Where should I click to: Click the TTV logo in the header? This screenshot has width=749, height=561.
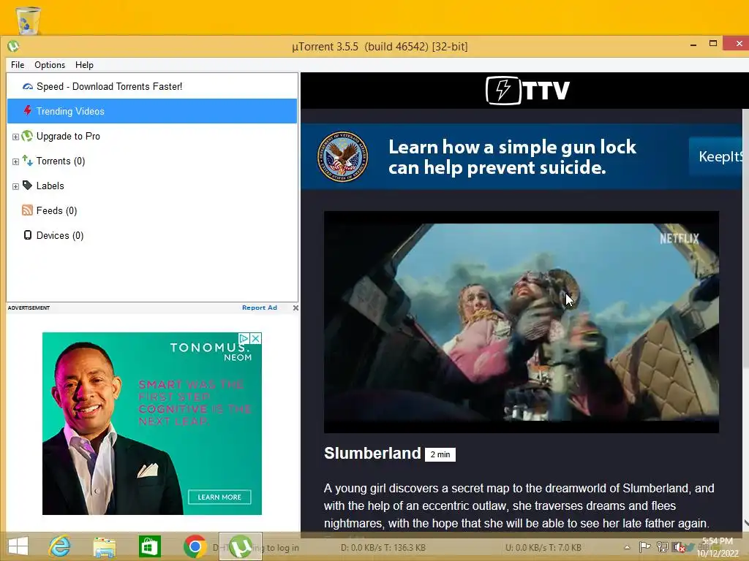click(x=527, y=90)
